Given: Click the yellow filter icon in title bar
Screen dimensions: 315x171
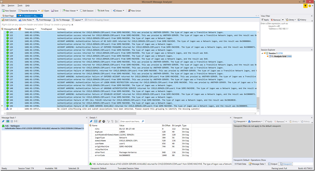Looking at the screenshot, I should [305, 6].
